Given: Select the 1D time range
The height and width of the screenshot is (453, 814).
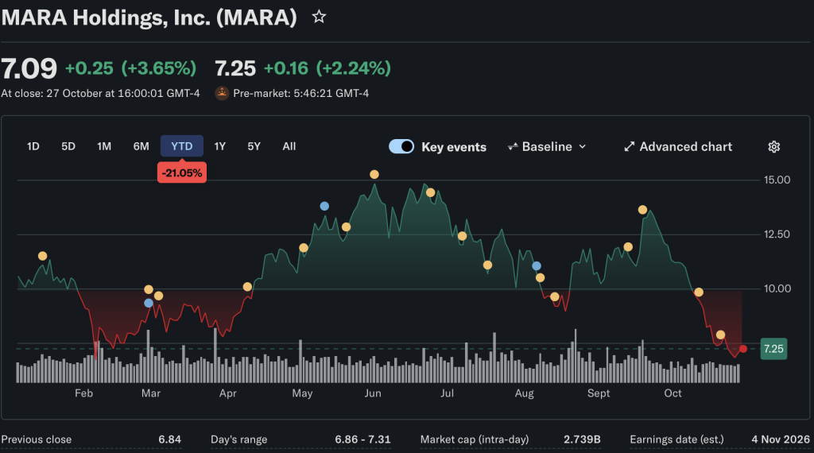Looking at the screenshot, I should (33, 146).
